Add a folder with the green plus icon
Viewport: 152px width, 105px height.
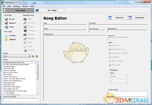tap(33, 56)
